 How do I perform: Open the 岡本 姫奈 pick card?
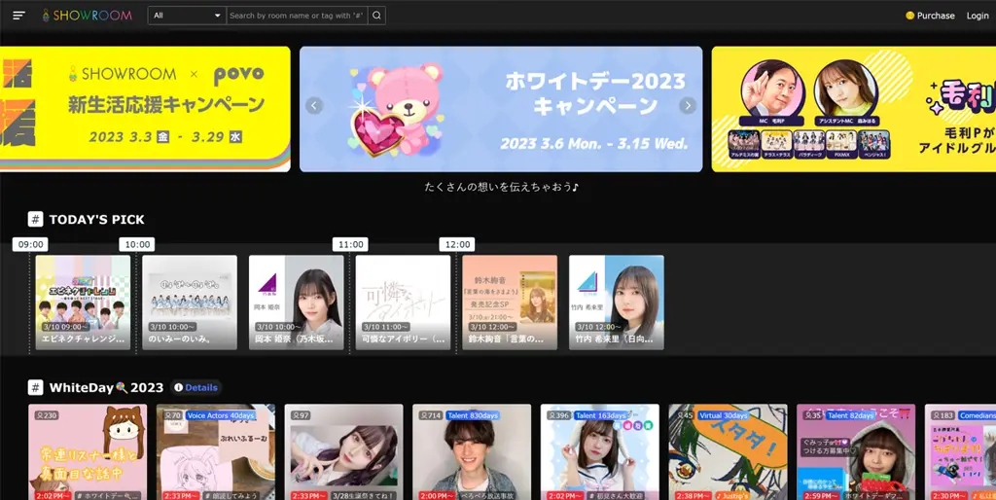(297, 303)
